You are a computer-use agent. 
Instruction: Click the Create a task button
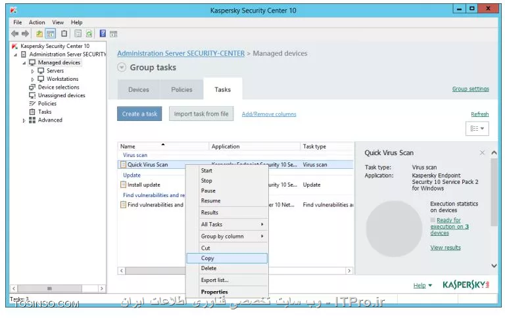pos(139,114)
